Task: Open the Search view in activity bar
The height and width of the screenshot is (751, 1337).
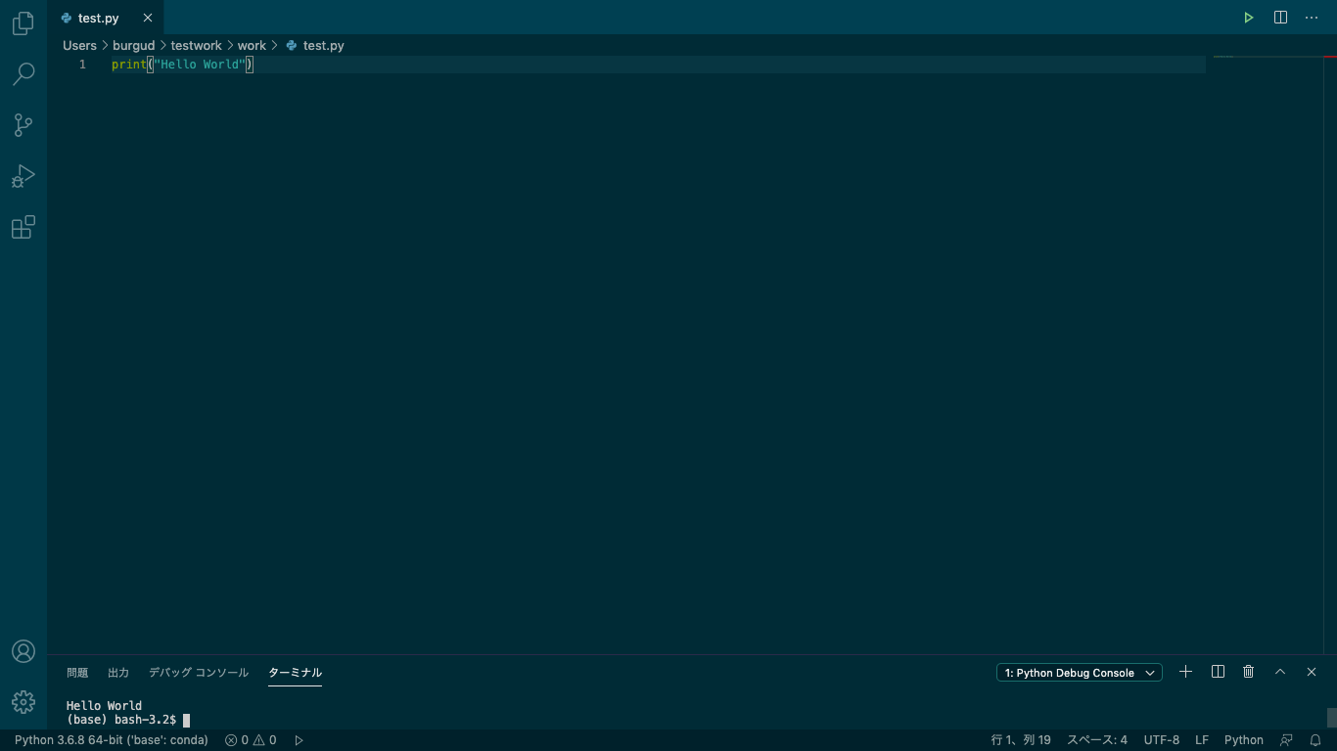Action: pos(23,74)
